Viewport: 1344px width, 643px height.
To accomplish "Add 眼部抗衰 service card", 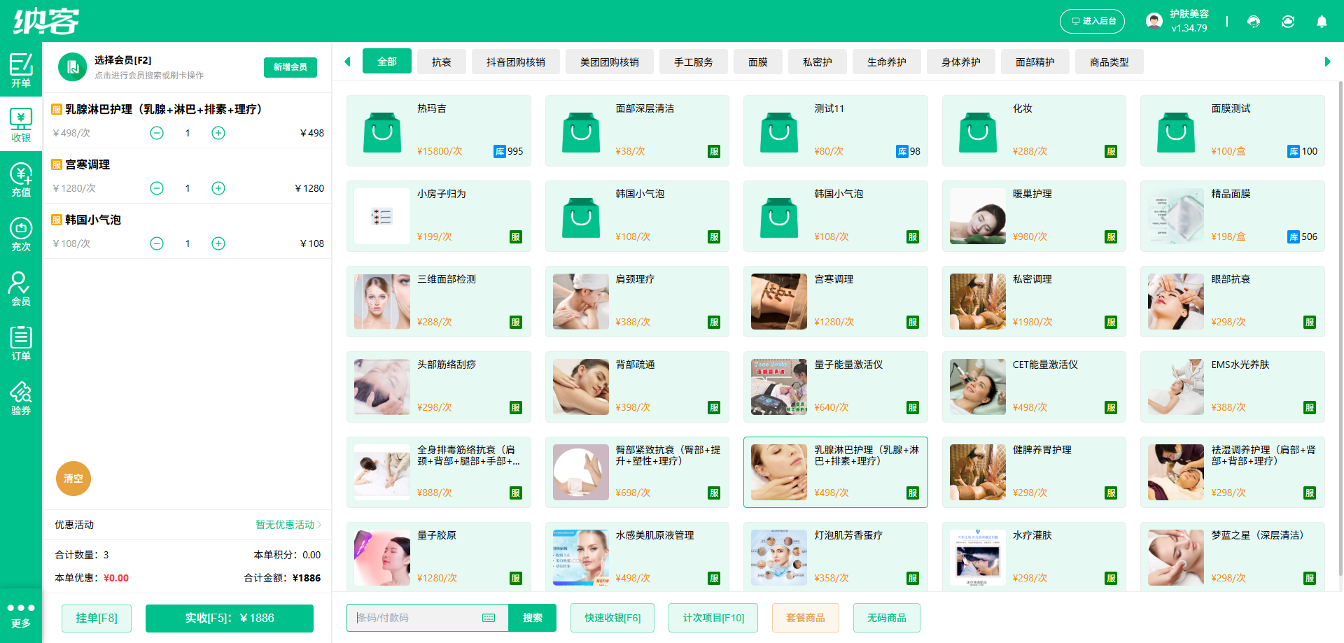I will 1233,302.
